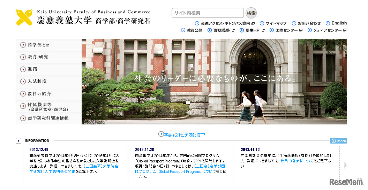Select 商学部とは in side menu
Viewport: 368px width, 190px height.
point(48,45)
